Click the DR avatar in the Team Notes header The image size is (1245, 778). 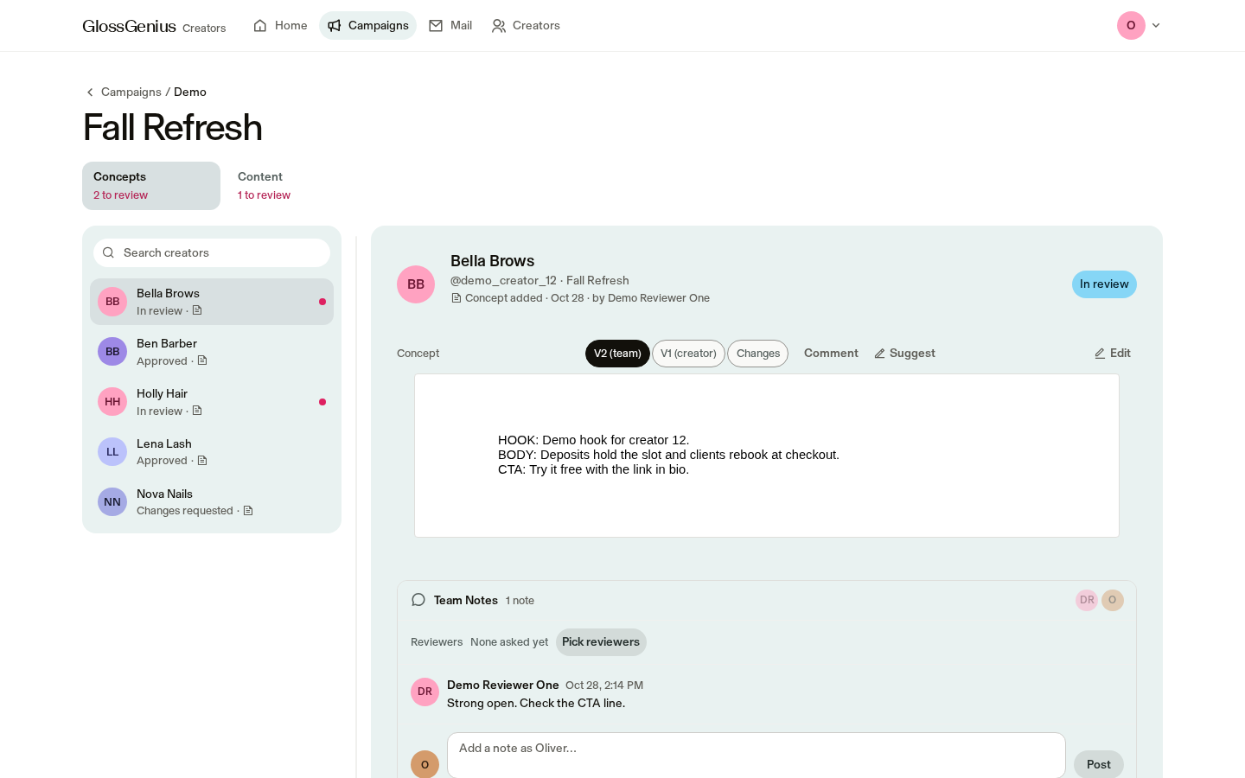(1087, 600)
